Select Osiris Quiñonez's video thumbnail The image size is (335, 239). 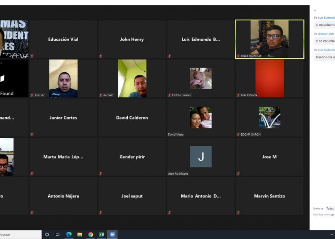point(269,39)
